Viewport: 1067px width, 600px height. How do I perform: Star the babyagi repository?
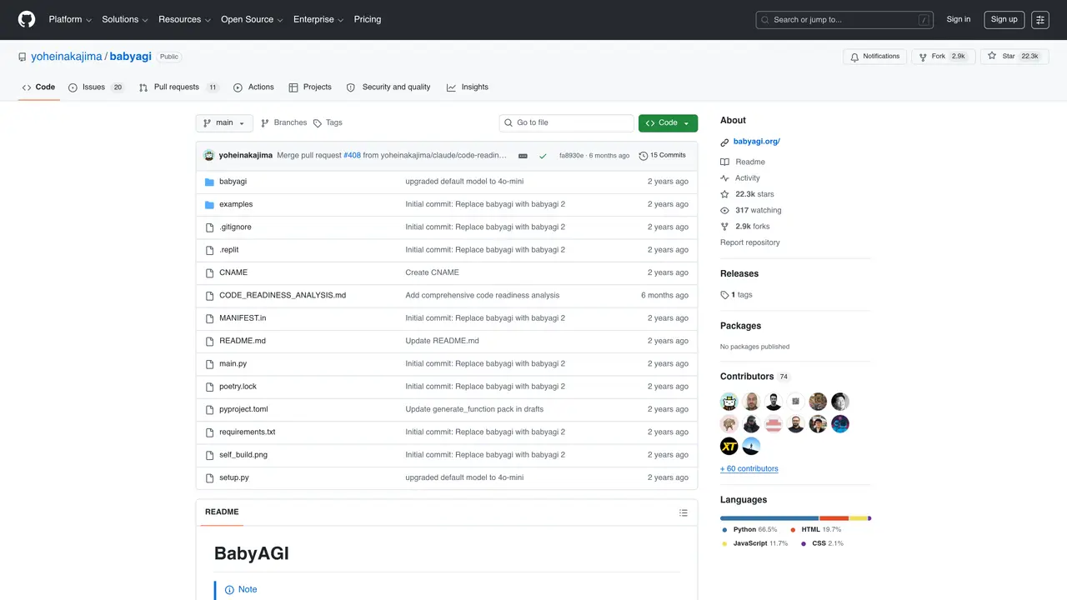coord(1013,57)
